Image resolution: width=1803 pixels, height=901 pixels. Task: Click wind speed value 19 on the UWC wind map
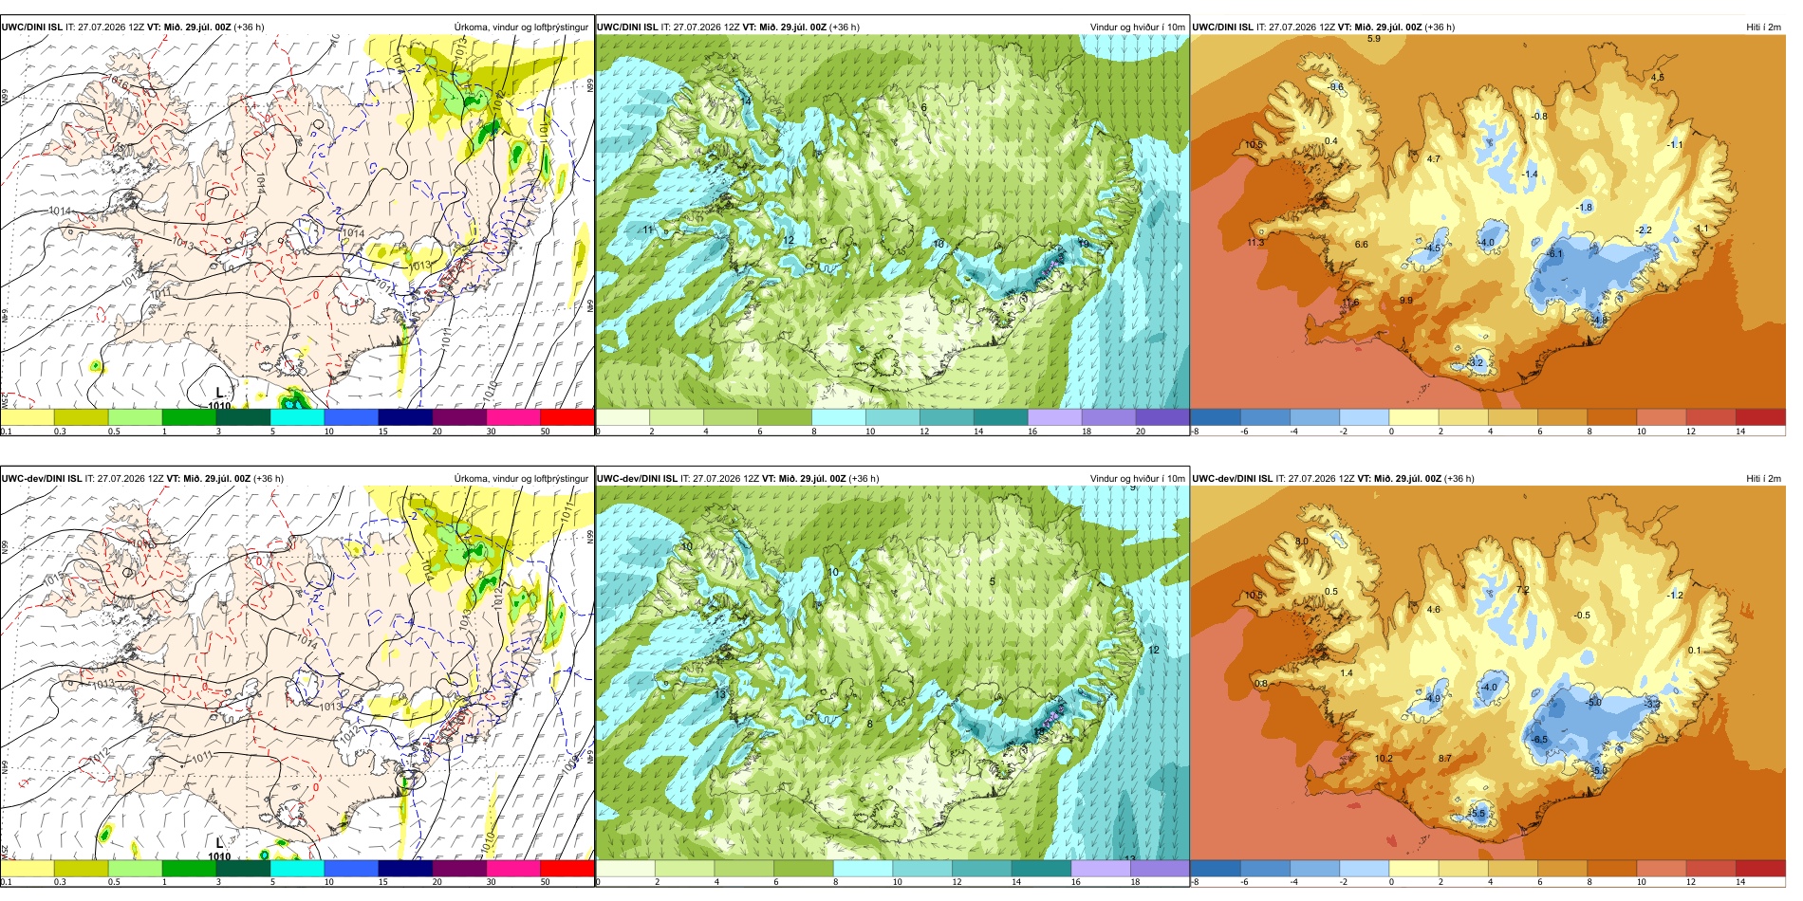point(1084,244)
